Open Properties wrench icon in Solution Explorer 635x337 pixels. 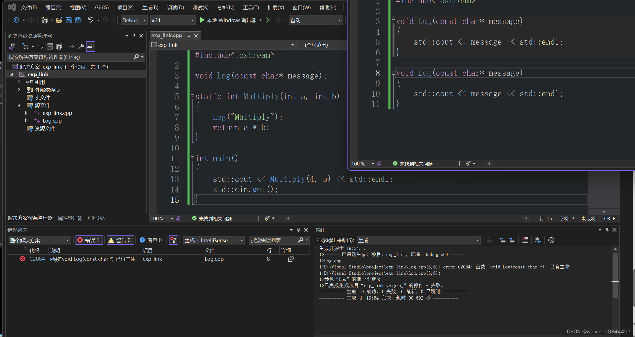coord(81,47)
